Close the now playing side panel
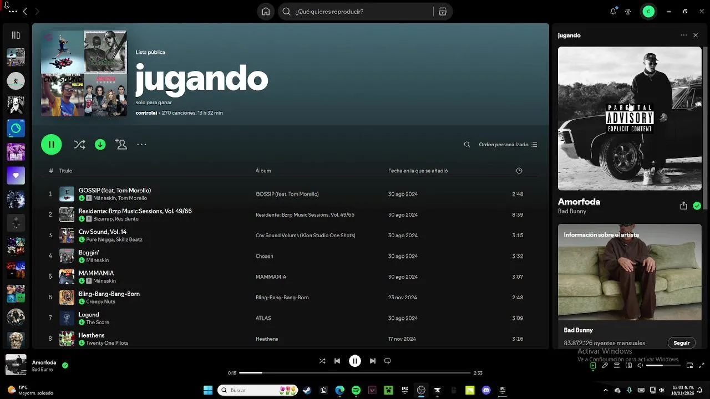This screenshot has width=710, height=399. click(696, 35)
